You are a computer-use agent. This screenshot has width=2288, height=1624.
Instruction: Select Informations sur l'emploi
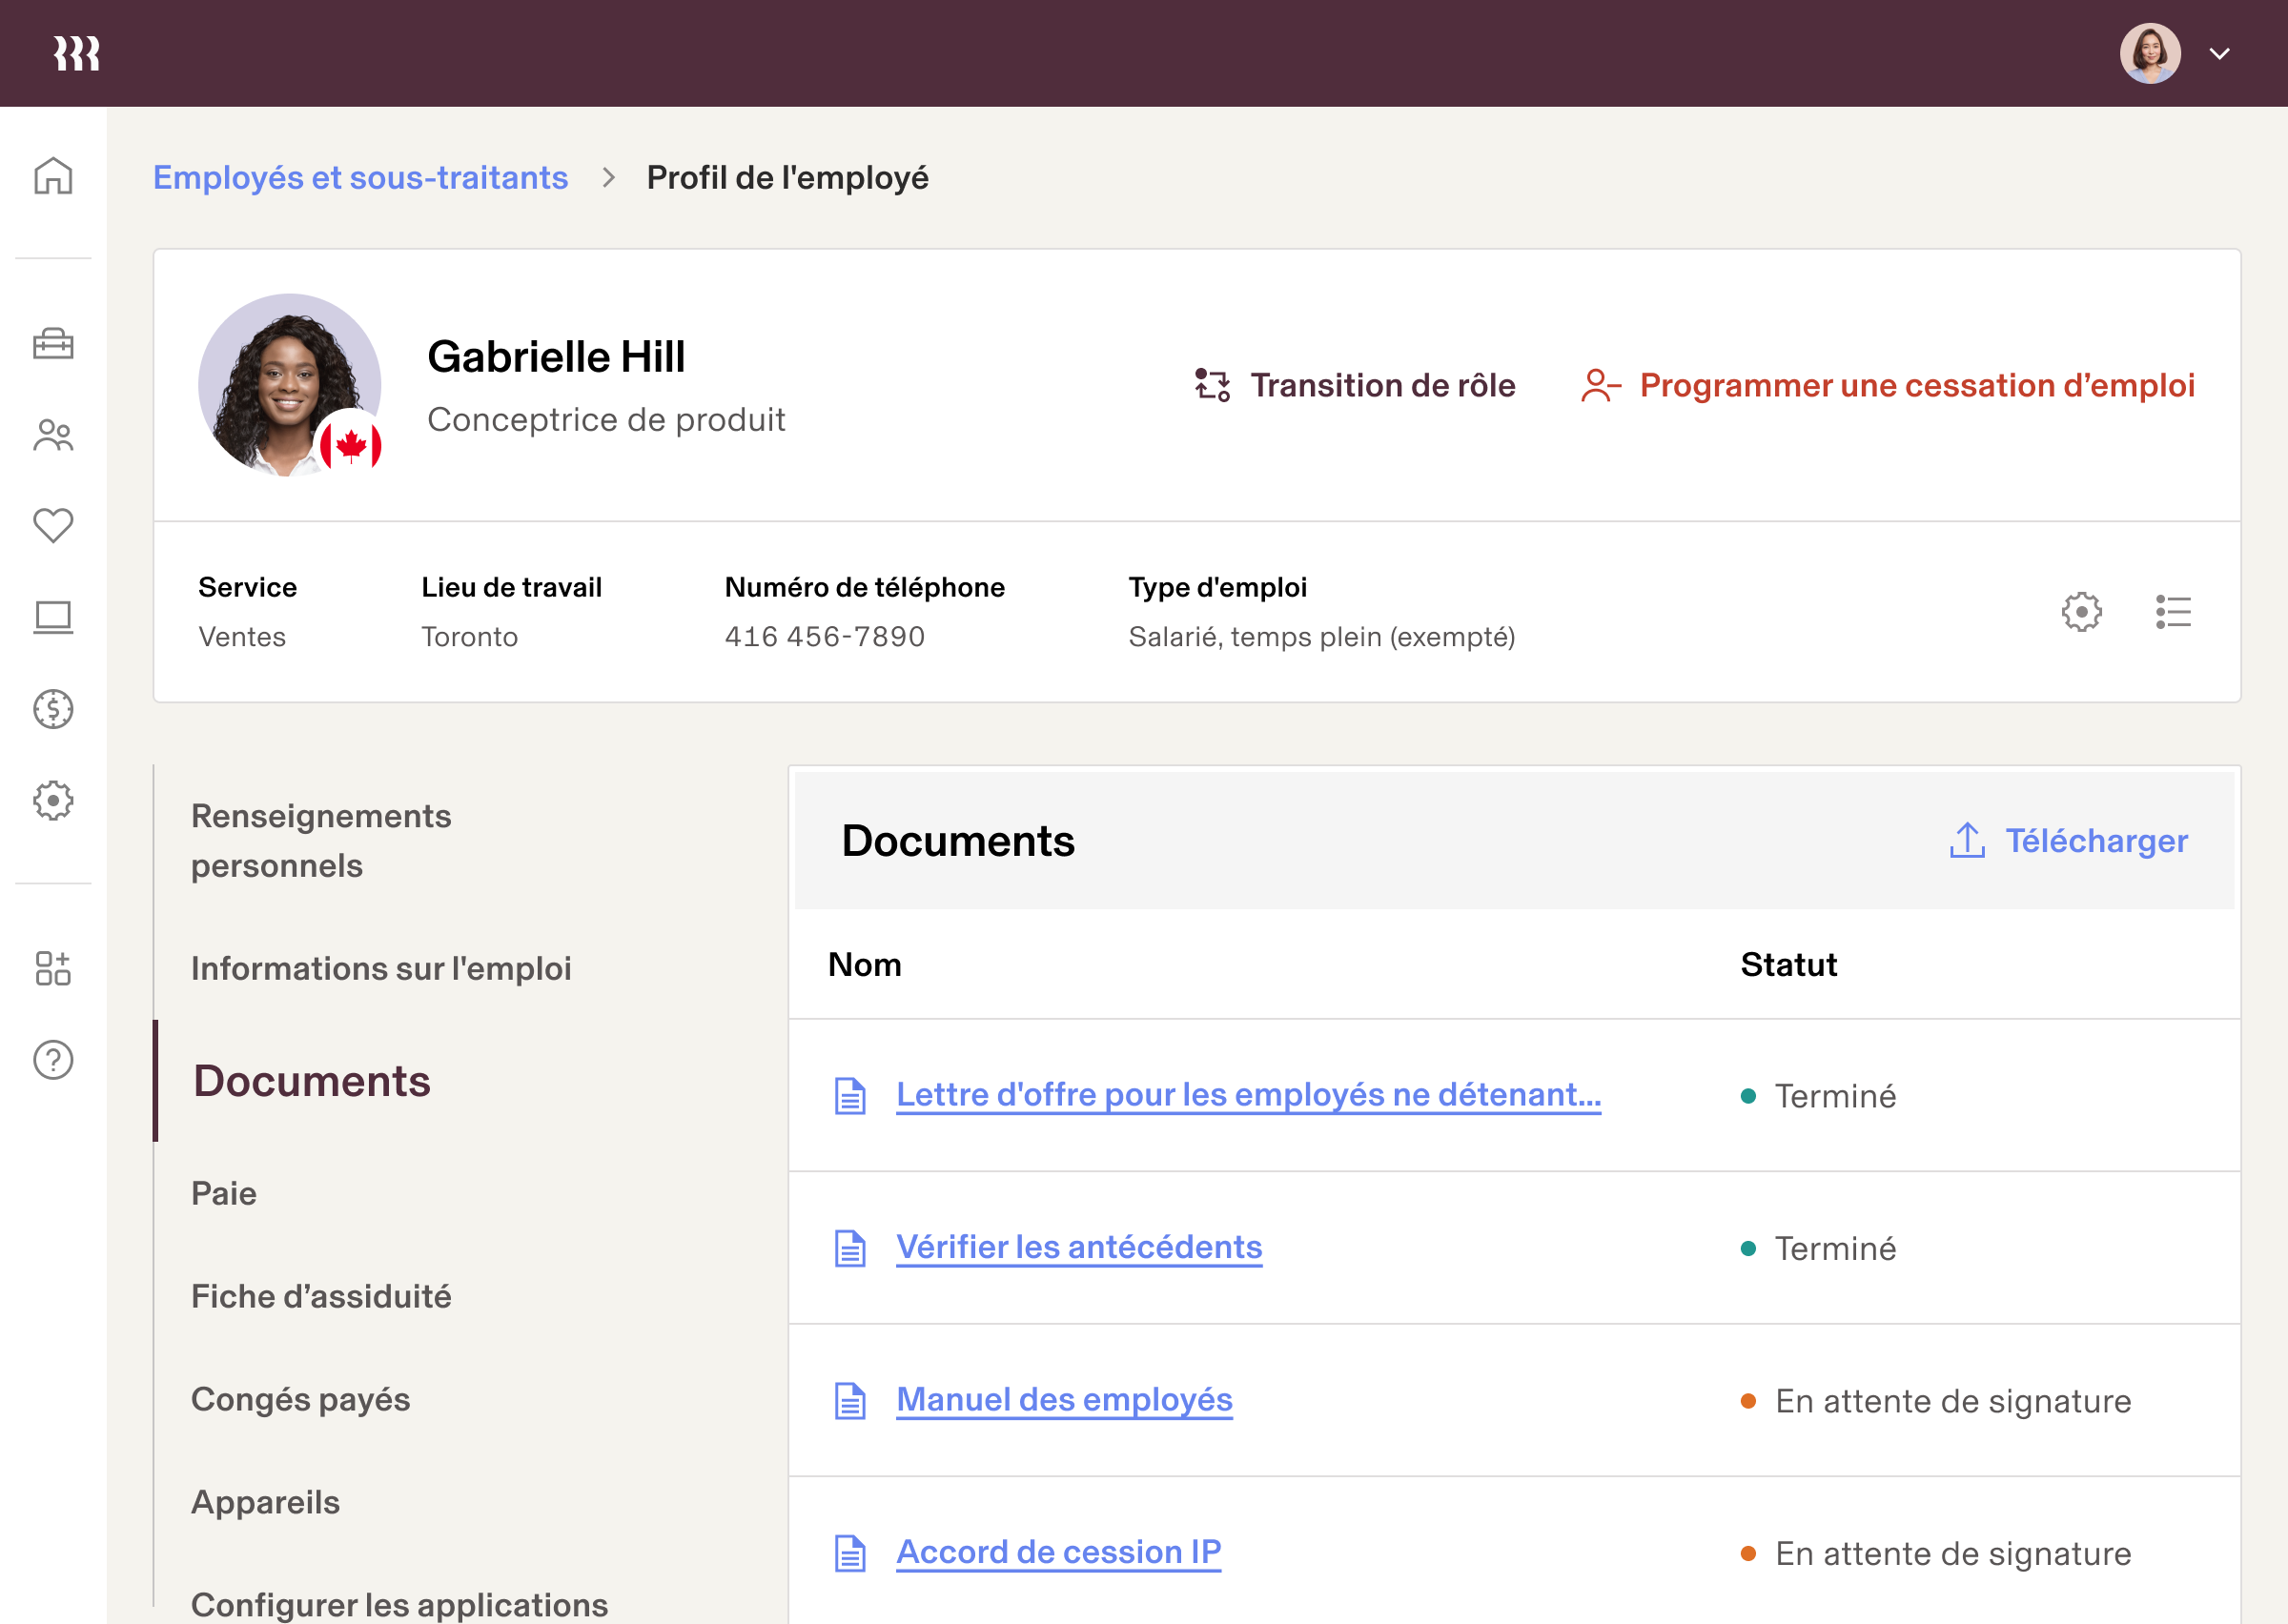[381, 967]
